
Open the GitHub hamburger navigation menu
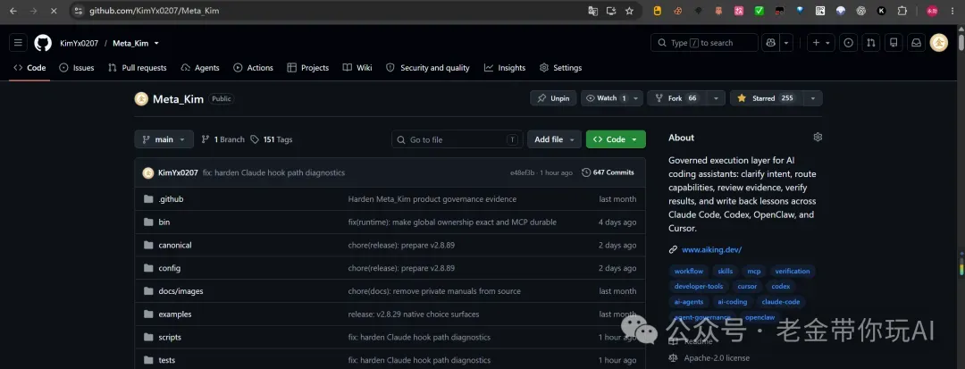pyautogui.click(x=18, y=43)
